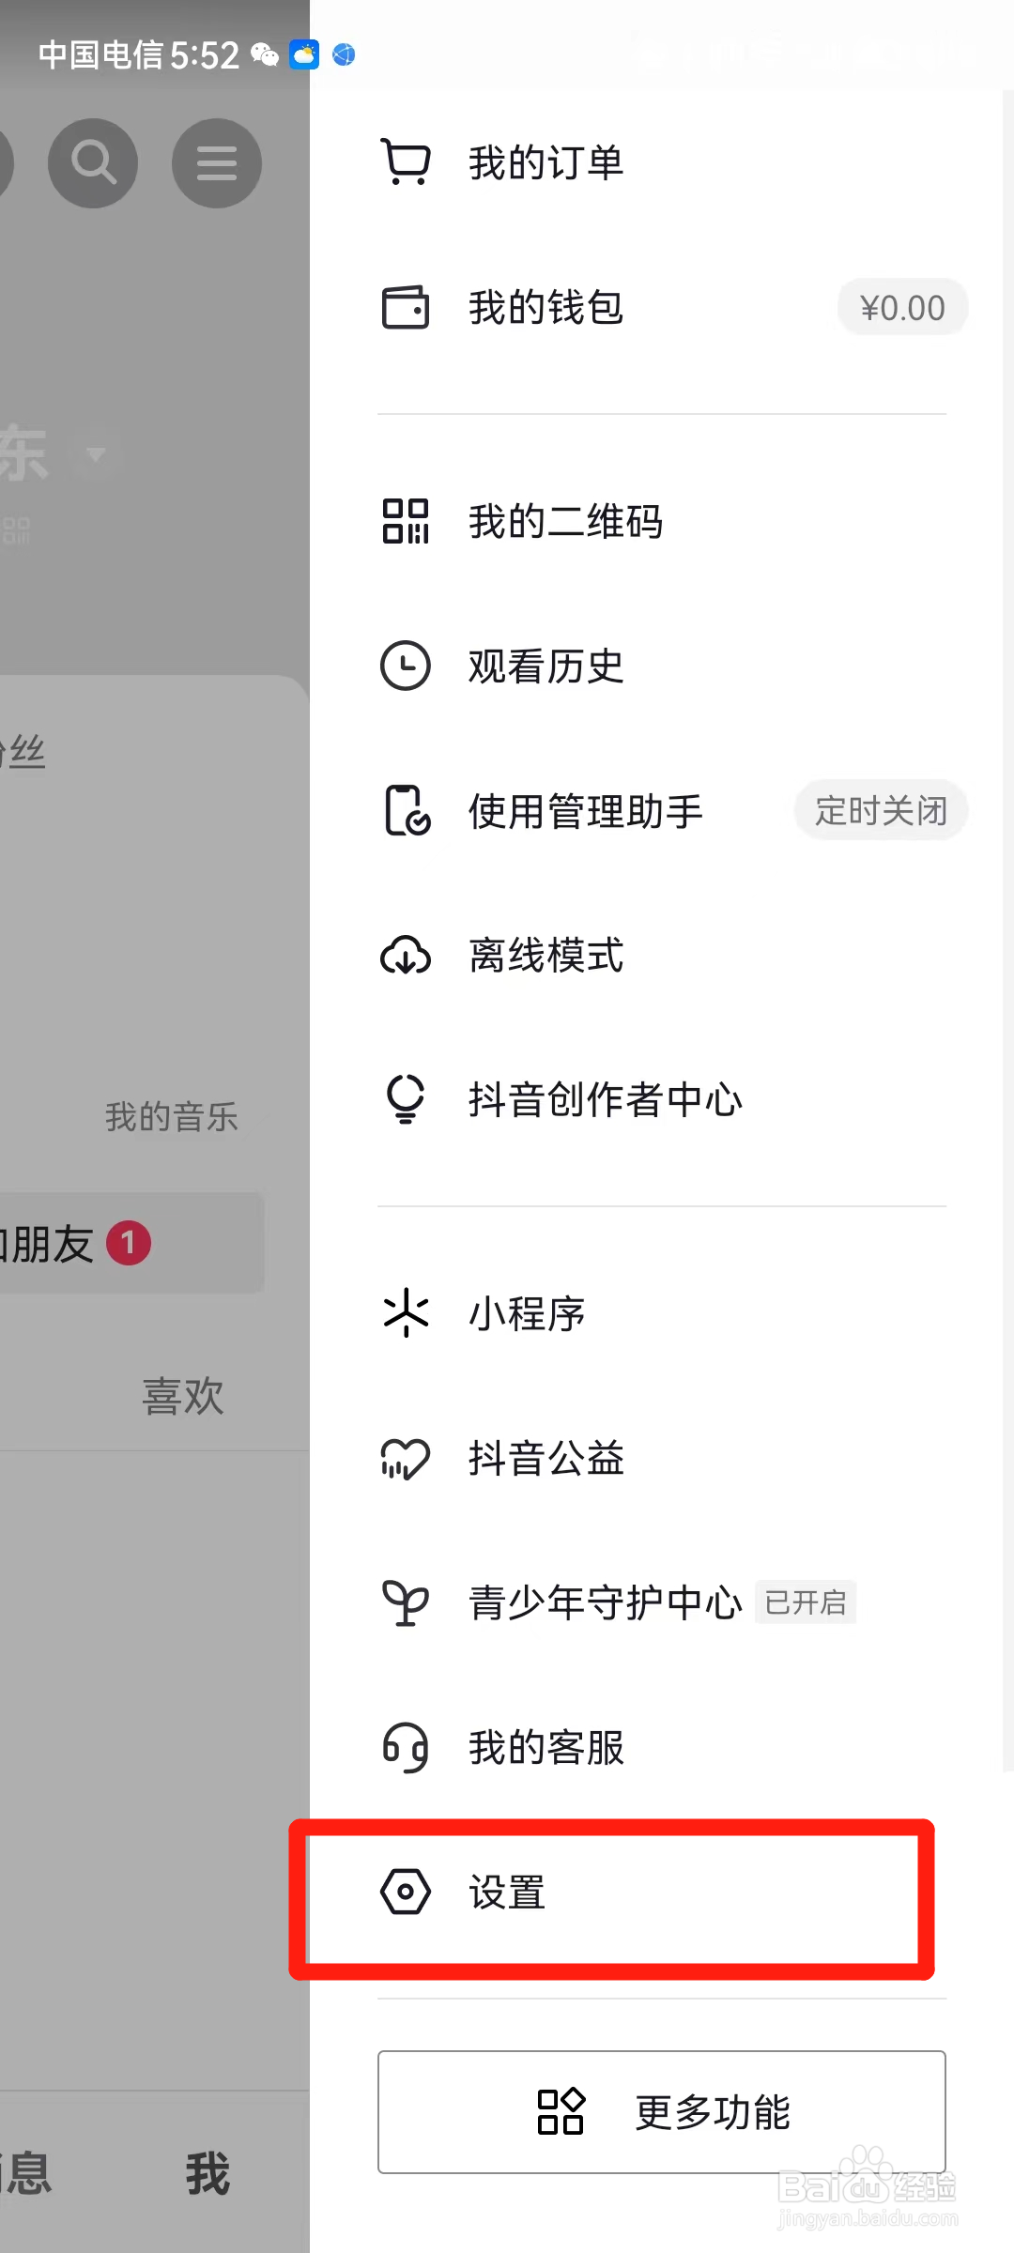Tap the search magnifier button
Screen dimensions: 1014x2253
coord(93,163)
